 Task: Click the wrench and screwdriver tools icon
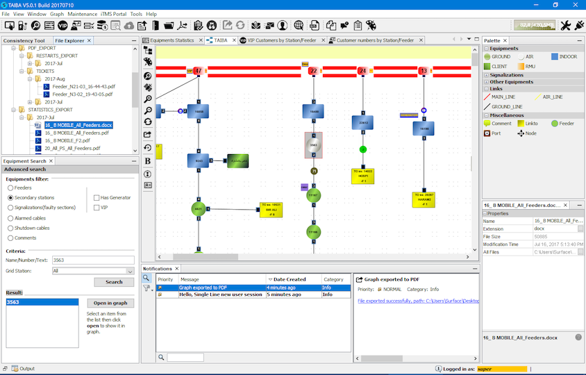click(x=565, y=26)
